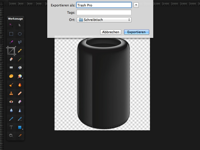The image size is (200, 150).
Task: Click the Tags input field
Action: click(x=104, y=12)
